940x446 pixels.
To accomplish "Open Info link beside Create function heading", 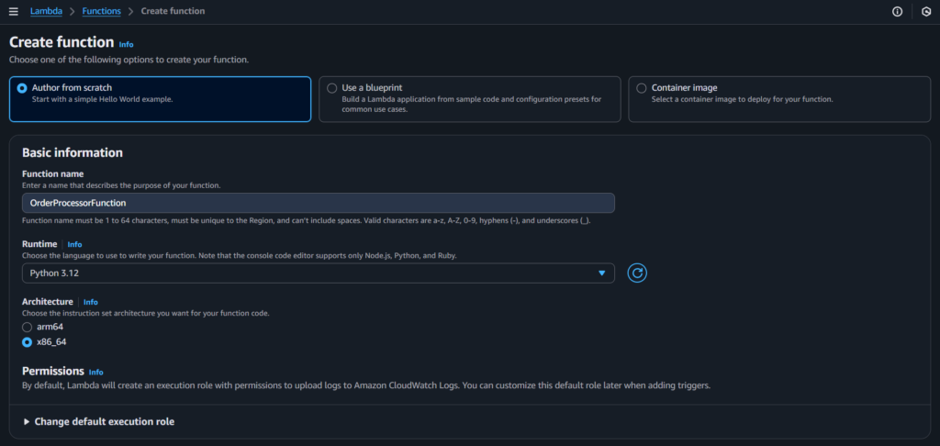I will (x=126, y=44).
